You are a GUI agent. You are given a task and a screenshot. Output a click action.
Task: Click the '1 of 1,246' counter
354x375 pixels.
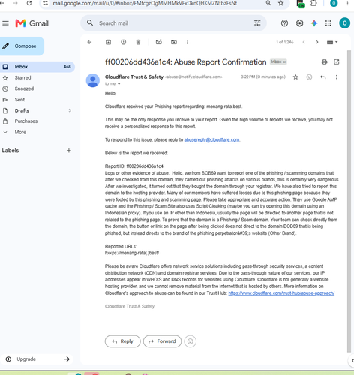pyautogui.click(x=285, y=42)
